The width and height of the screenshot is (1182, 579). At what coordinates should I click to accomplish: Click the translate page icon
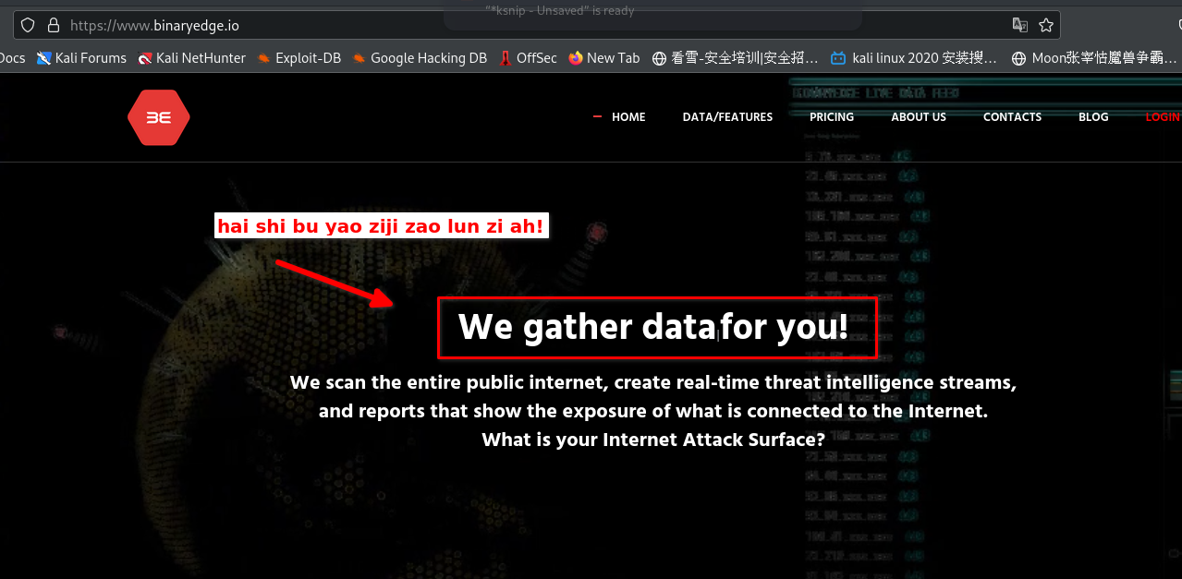[x=1020, y=25]
